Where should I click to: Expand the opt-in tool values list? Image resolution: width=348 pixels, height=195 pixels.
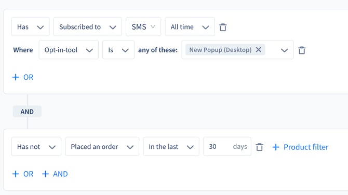284,50
